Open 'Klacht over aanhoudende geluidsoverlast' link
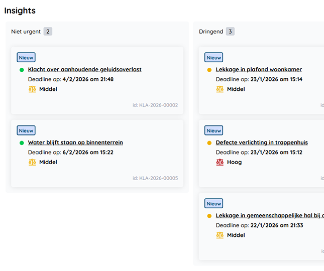The image size is (324, 271). [84, 70]
